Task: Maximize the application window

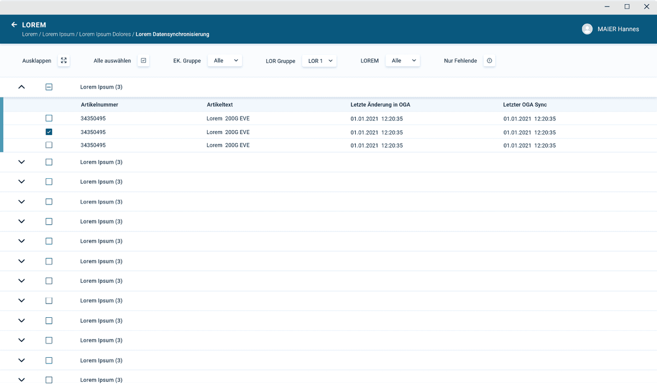Action: 627,7
